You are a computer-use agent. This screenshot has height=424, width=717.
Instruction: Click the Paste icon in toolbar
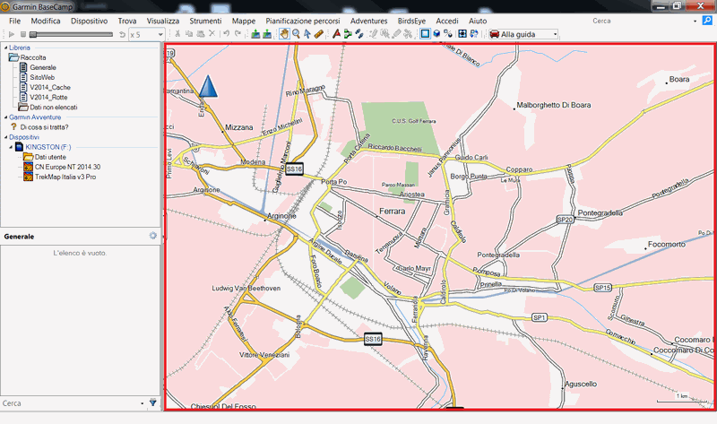[x=200, y=34]
